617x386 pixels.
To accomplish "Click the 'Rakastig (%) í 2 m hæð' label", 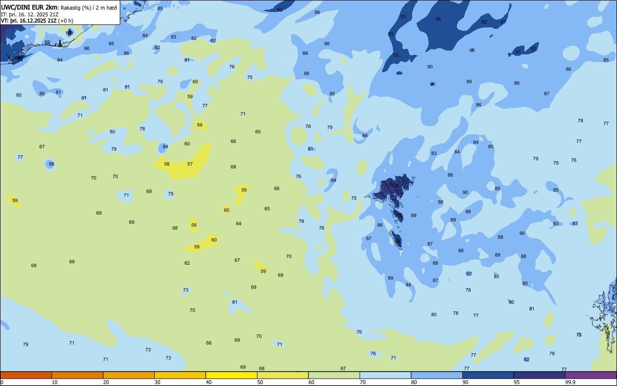I will [89, 7].
